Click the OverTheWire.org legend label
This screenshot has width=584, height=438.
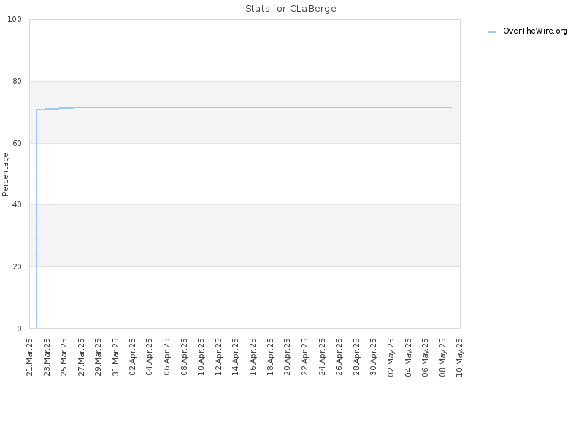[x=535, y=31]
